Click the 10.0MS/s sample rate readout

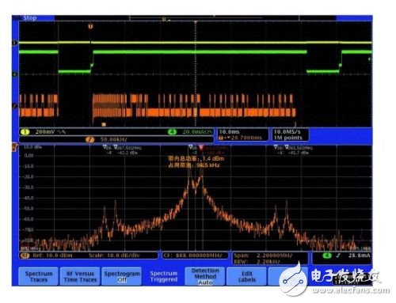(x=287, y=131)
